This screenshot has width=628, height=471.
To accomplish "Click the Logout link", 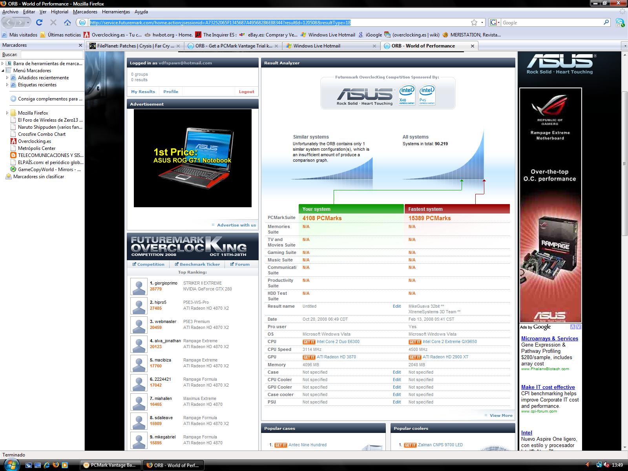I will [x=246, y=91].
